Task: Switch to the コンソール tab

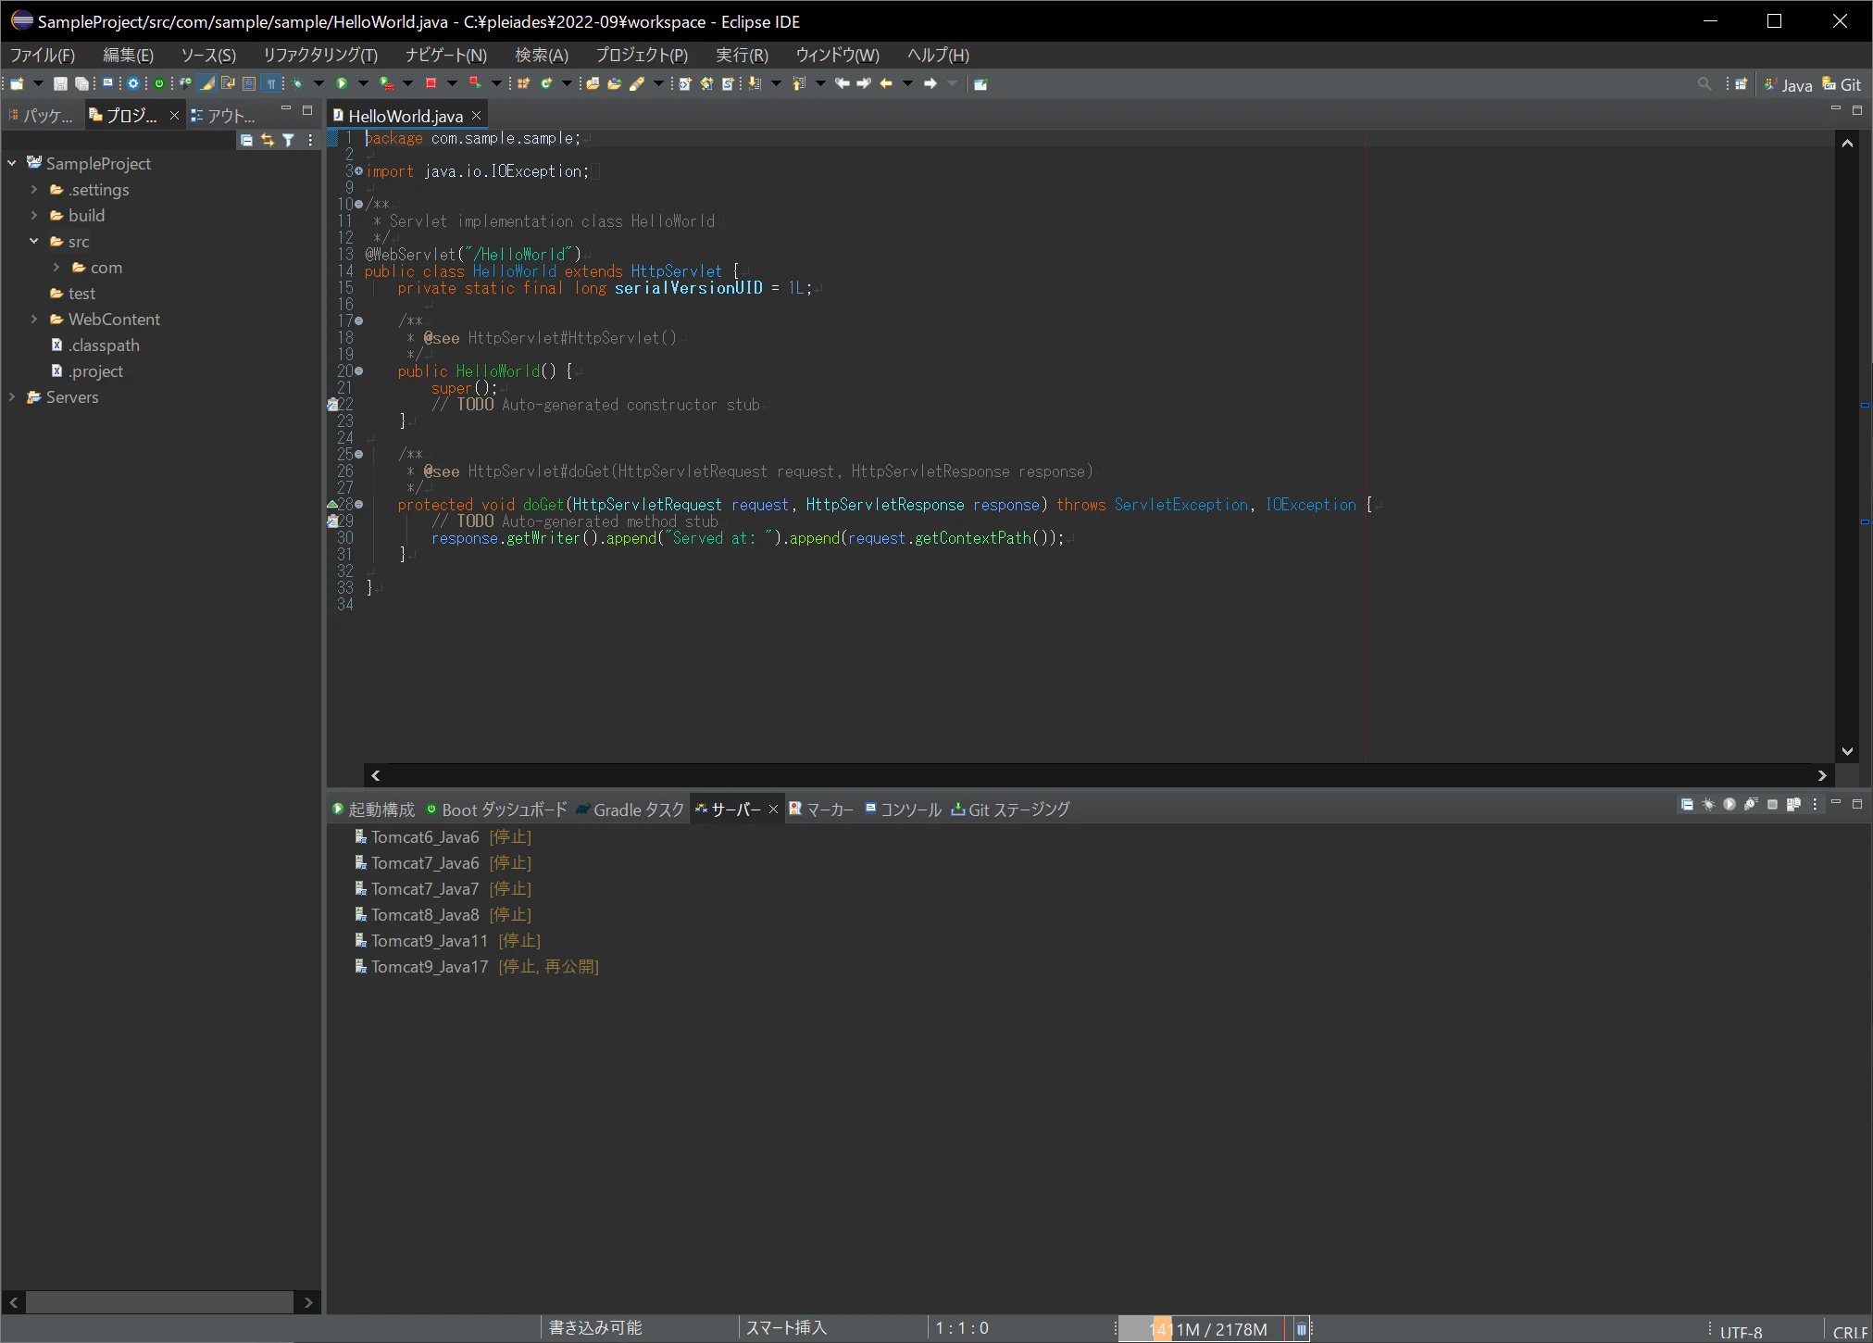Action: [903, 810]
